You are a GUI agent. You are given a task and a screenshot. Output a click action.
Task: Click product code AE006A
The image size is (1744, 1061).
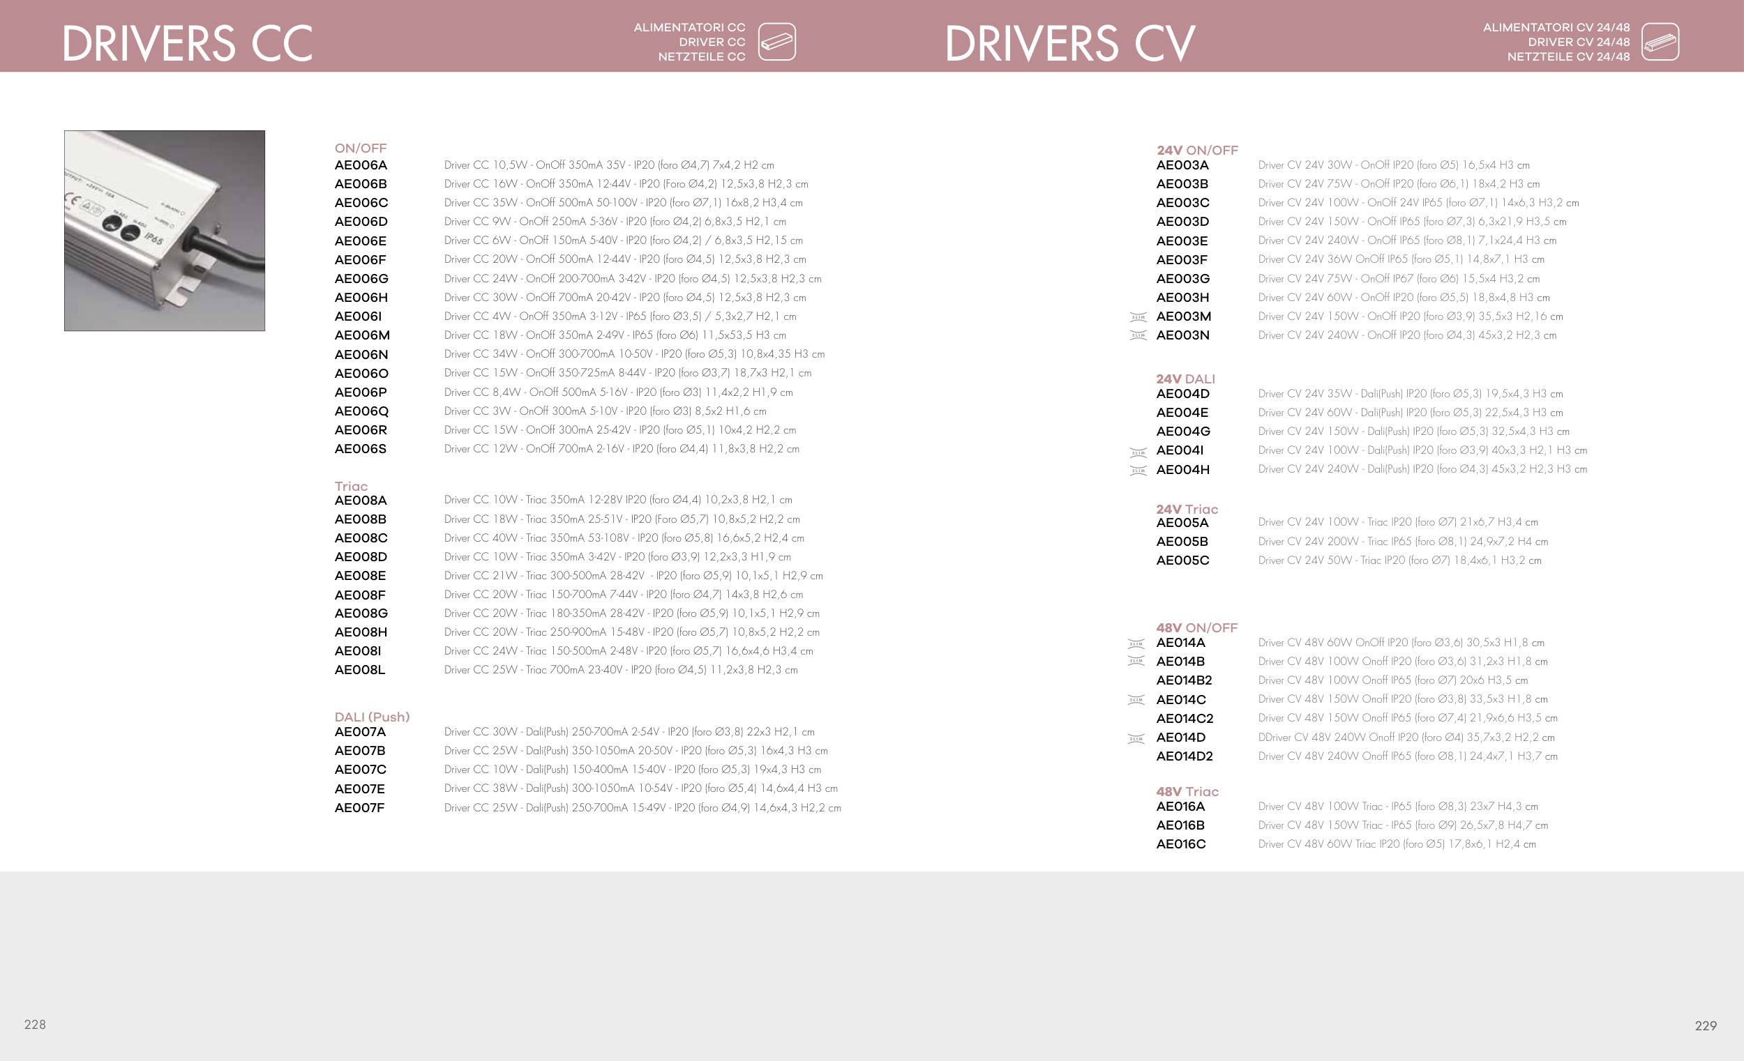[x=360, y=165]
